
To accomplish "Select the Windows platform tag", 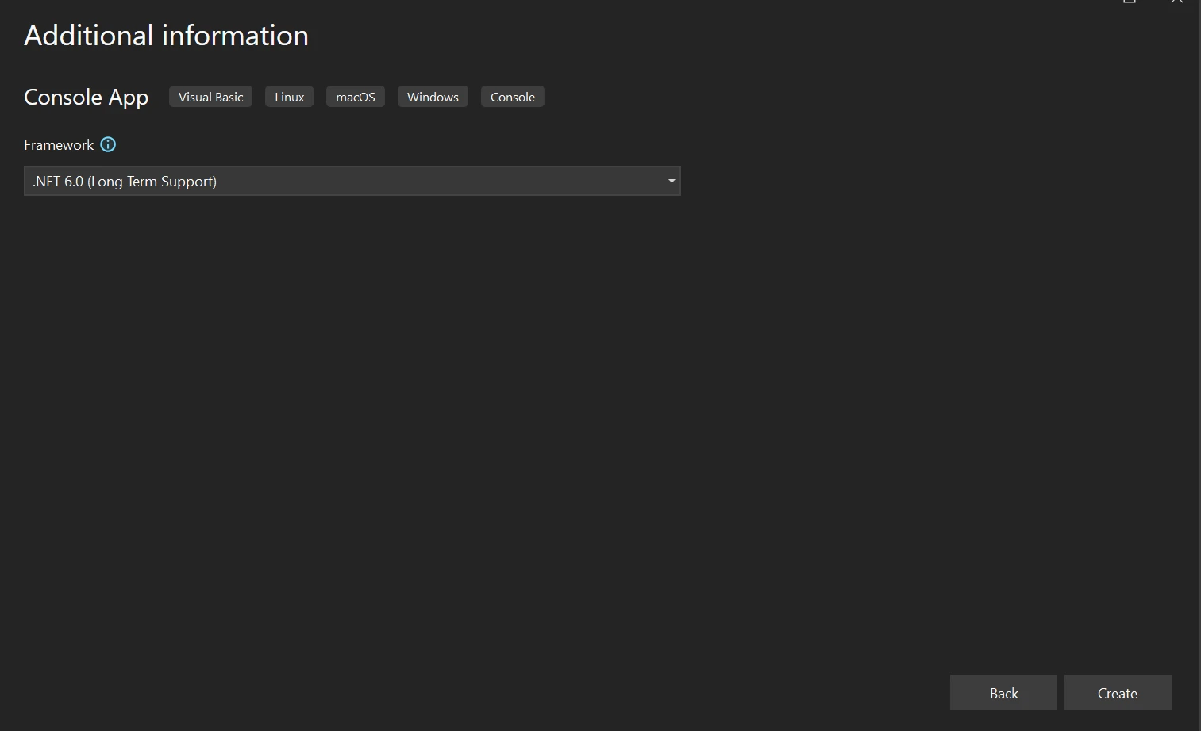I will pos(433,97).
